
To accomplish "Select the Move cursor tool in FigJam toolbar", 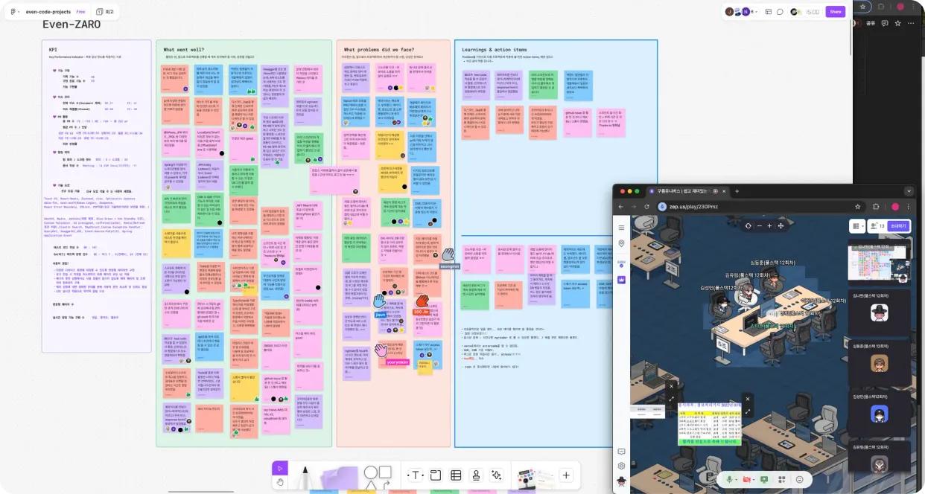I will click(x=280, y=468).
